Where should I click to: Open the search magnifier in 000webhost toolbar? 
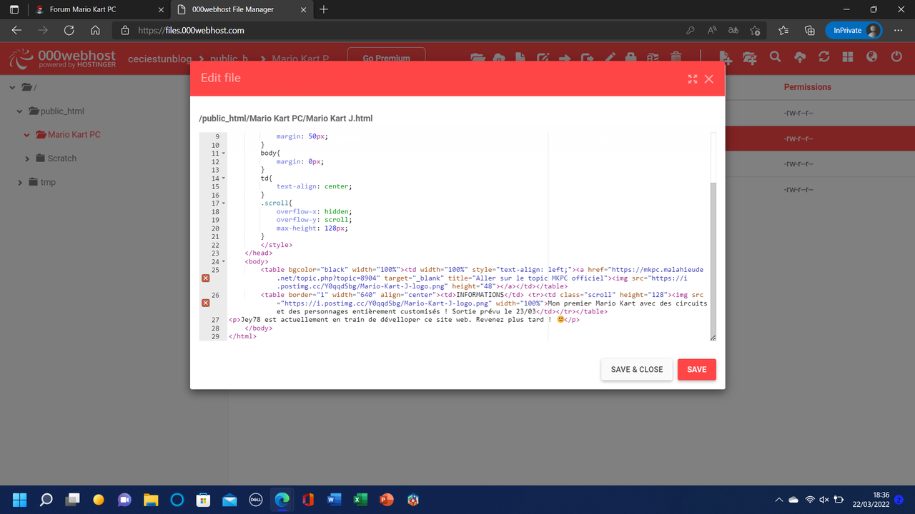coord(775,58)
